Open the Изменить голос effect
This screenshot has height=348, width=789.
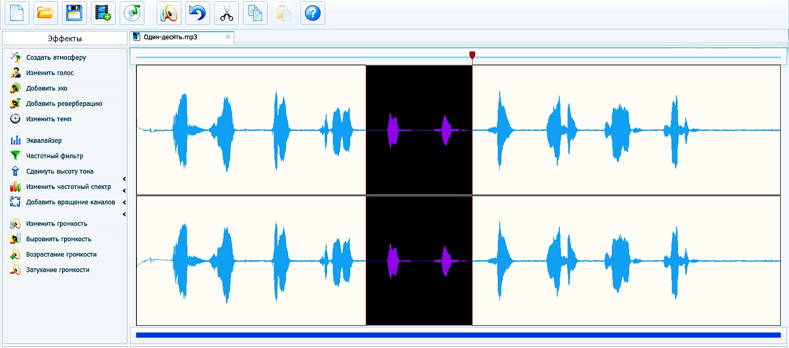tap(50, 73)
